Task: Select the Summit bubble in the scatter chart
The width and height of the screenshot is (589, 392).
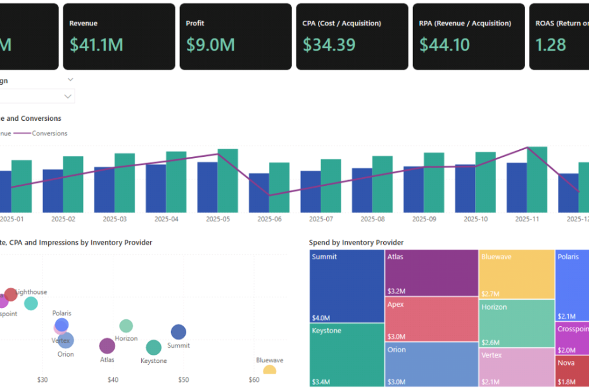Action: coord(179,332)
